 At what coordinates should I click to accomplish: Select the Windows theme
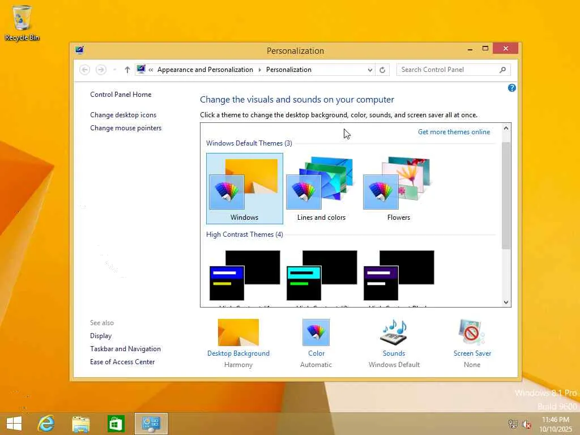[245, 188]
